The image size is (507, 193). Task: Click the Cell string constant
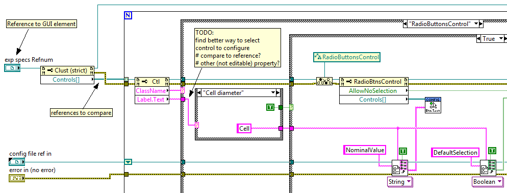[244, 129]
